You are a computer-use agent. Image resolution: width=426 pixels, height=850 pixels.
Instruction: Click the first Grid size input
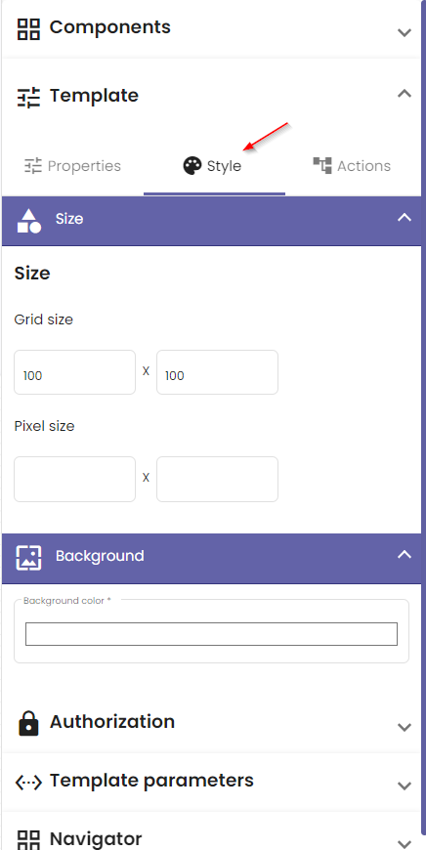tap(75, 372)
